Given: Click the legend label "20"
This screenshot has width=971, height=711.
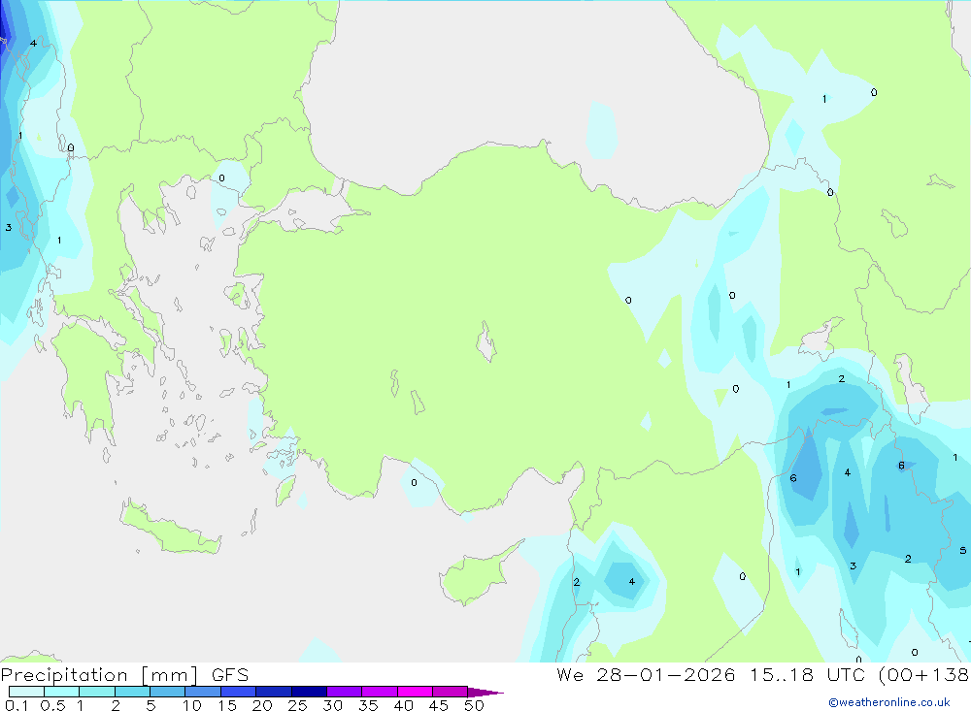Looking at the screenshot, I should [262, 705].
